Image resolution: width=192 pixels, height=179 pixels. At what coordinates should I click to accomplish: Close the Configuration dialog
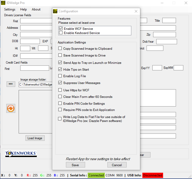coord(136,11)
